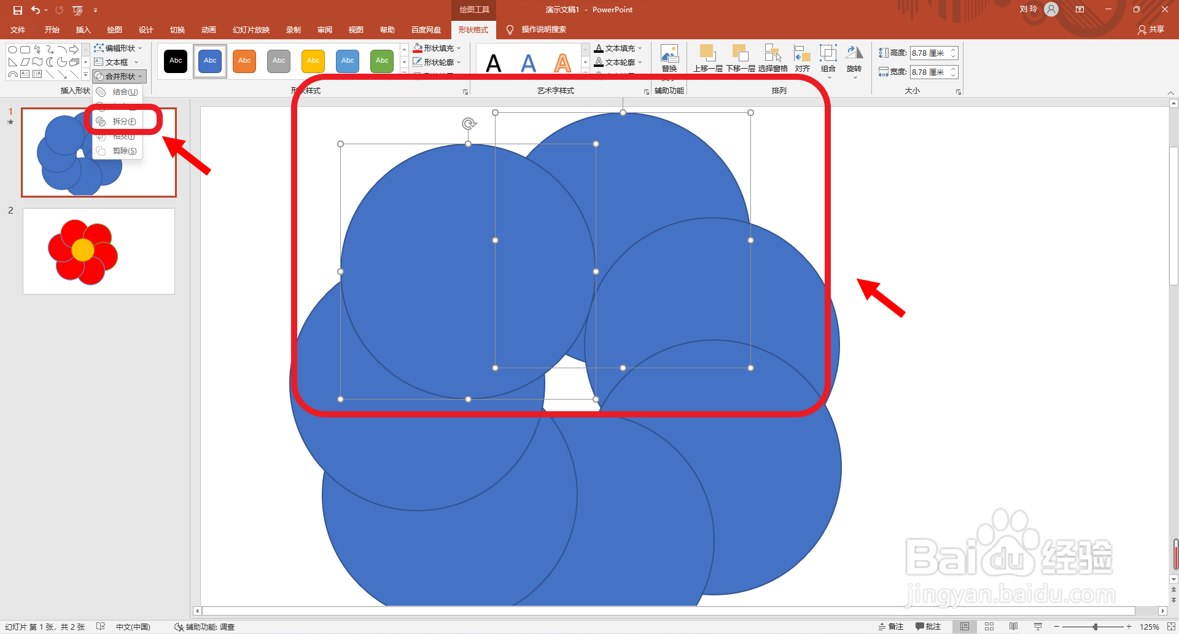Toggle the 合并形状 merge shapes menu
Screen dimensions: 1179x634
click(119, 76)
